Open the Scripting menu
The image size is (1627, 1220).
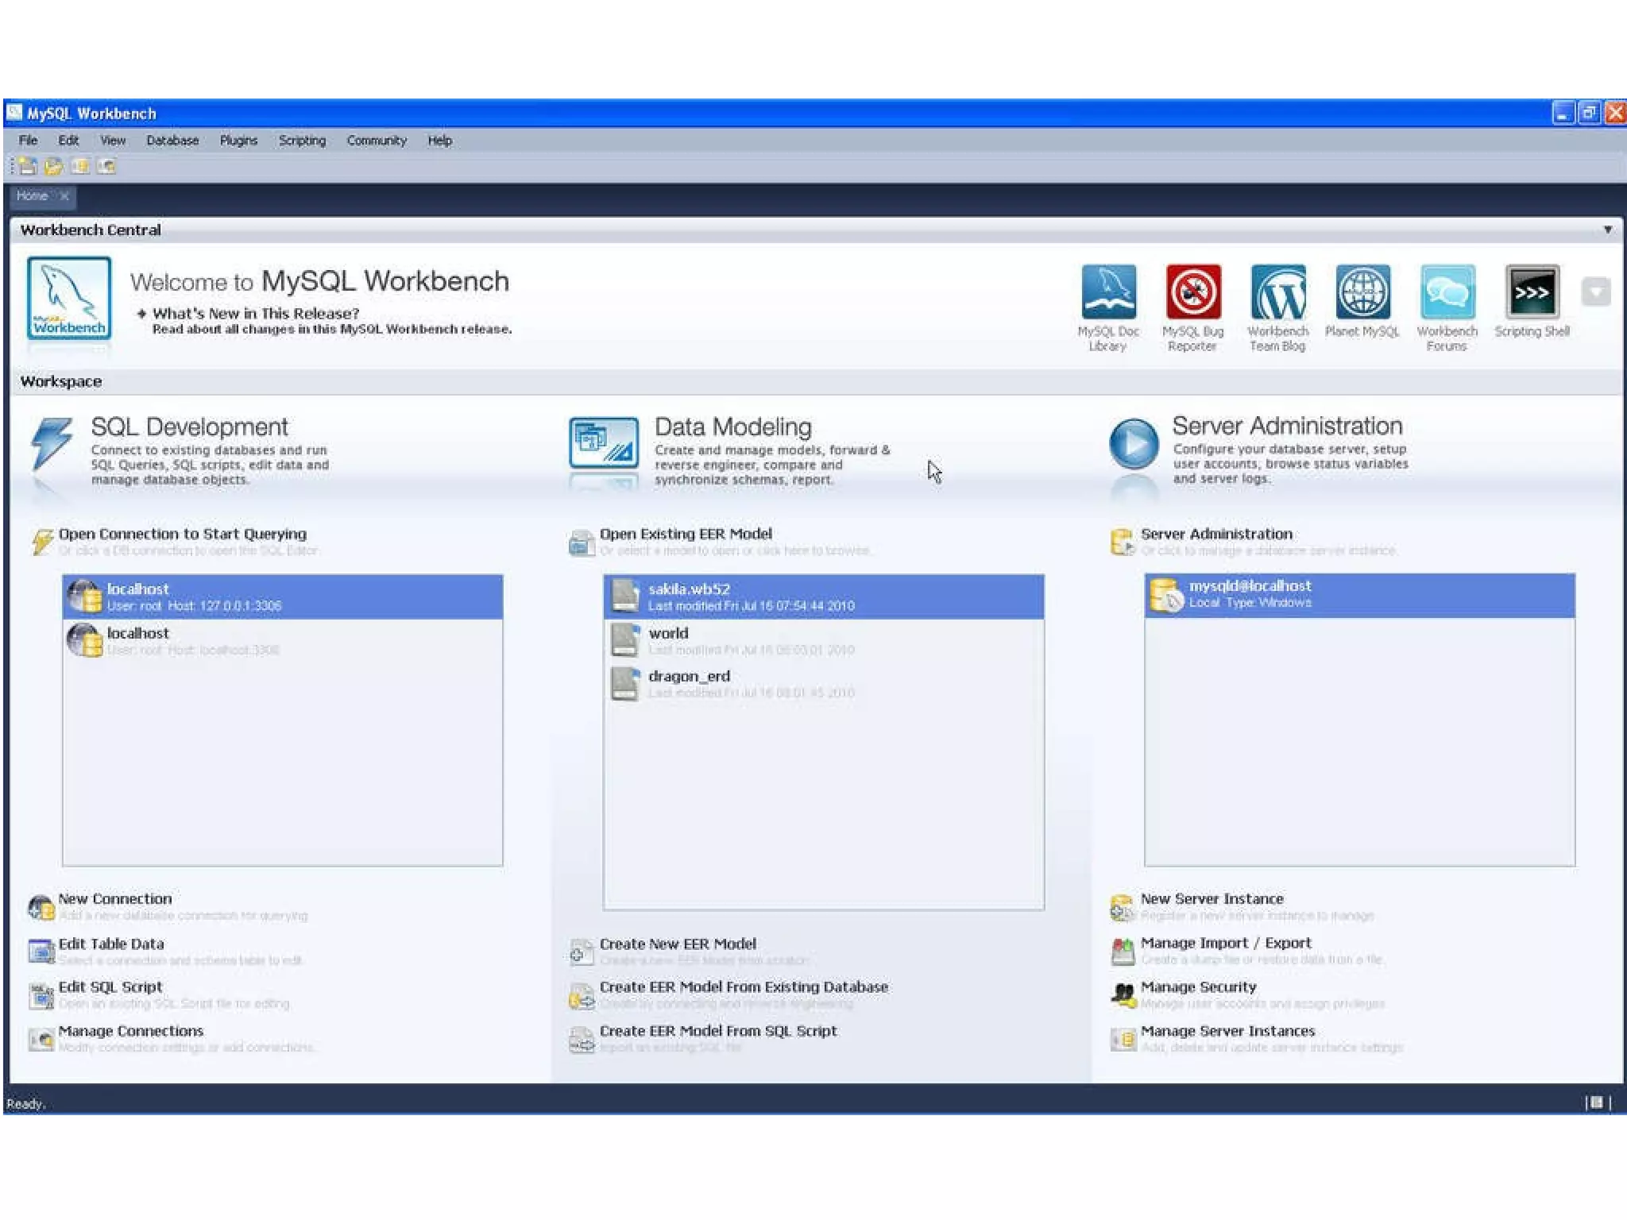click(x=302, y=141)
